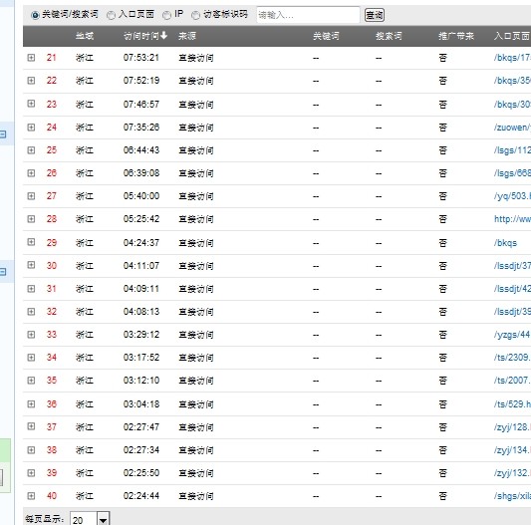Click plus icon on row 28
Viewport: 531px width, 525px height.
(31, 219)
